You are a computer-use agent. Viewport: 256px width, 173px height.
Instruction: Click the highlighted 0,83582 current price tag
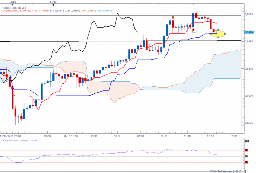click(x=250, y=32)
